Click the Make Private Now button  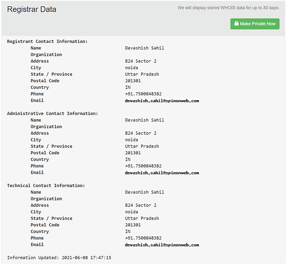point(255,24)
